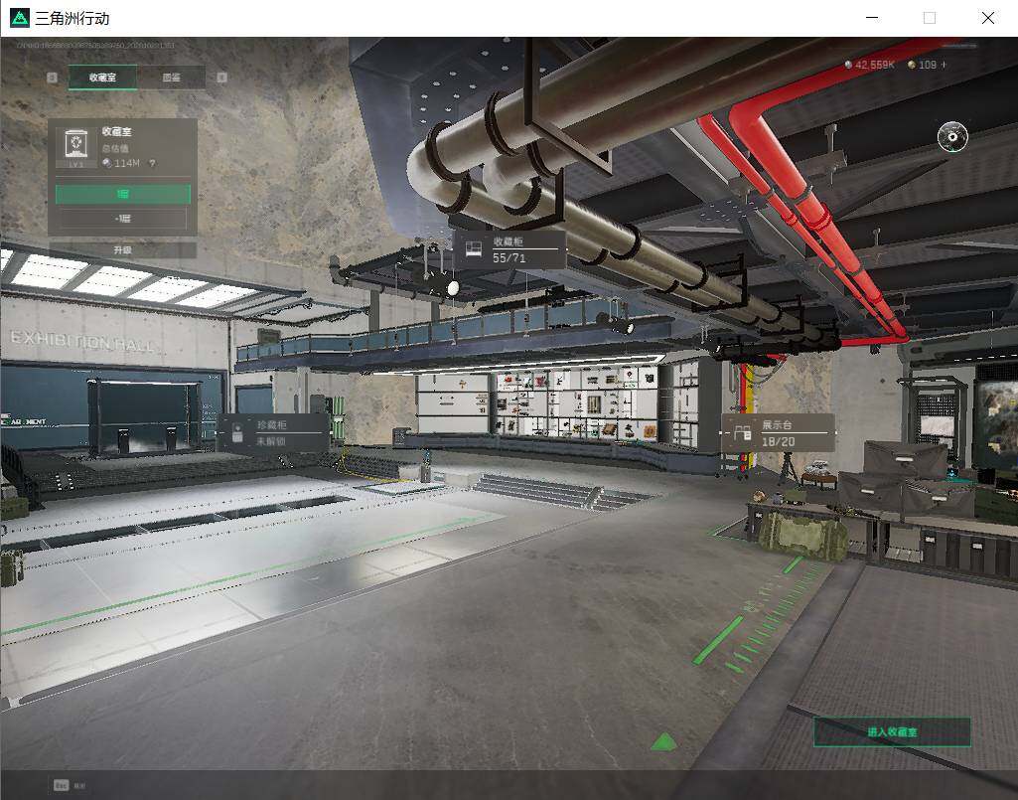Screen dimensions: 1018x800
Task: Click the 展示台 display stand icon
Action: point(743,433)
